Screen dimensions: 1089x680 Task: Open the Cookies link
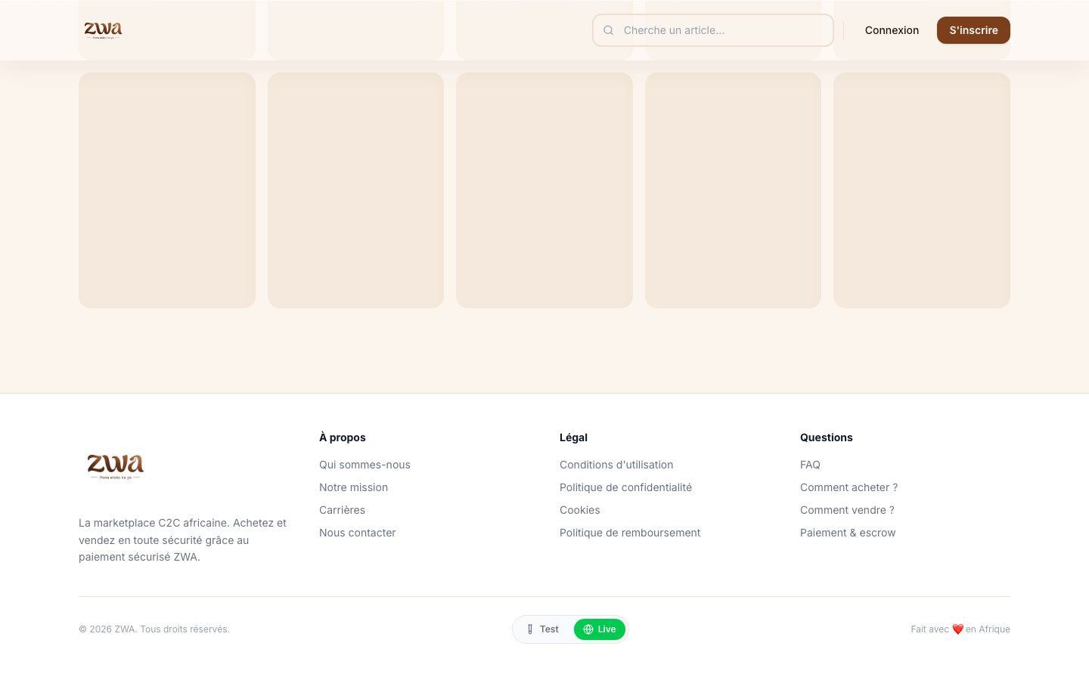579,510
